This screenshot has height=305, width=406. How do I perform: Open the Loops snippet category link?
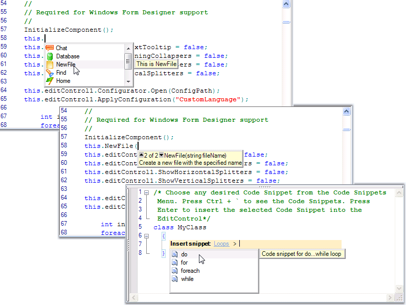221,244
